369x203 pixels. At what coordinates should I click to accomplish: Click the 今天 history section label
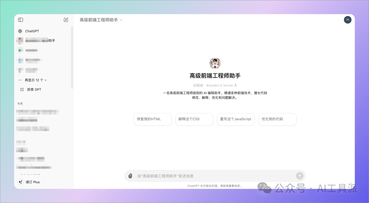[20, 104]
